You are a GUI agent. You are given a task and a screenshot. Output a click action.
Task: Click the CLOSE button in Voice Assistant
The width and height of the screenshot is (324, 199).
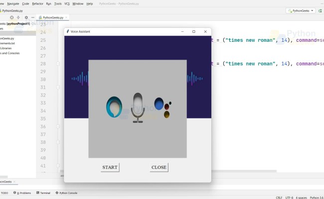pos(159,167)
